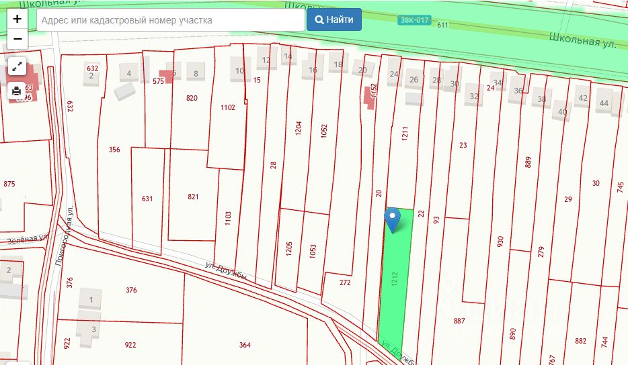Select parcel labeled 631
This screenshot has height=365, width=628.
(x=147, y=199)
